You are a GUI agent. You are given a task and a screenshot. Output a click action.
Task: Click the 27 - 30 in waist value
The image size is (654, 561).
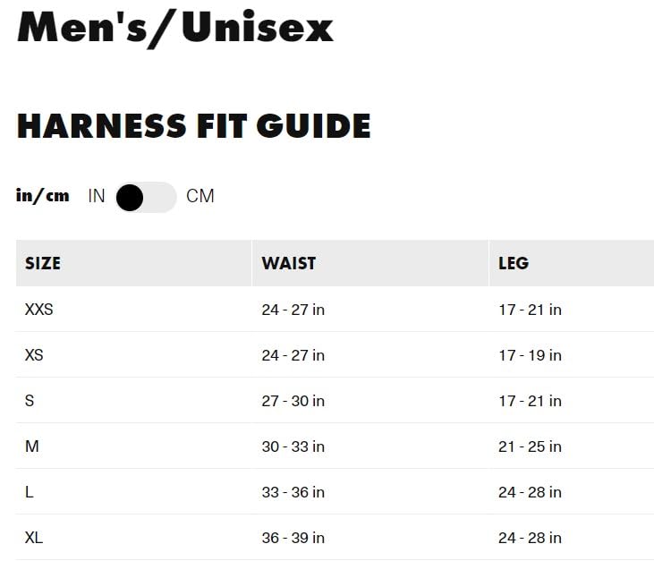pos(293,401)
